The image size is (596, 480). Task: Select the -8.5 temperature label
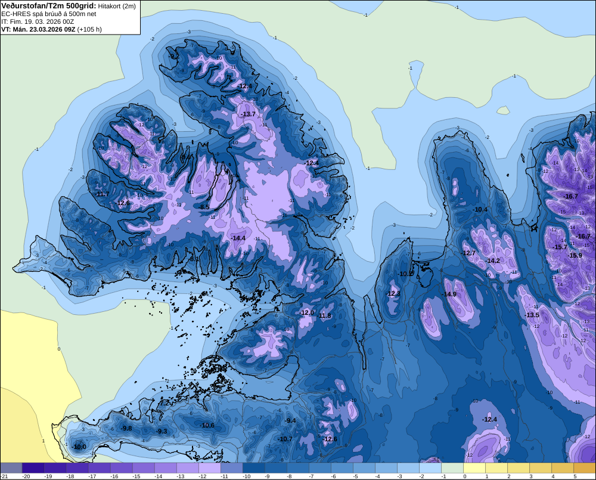[204, 208]
